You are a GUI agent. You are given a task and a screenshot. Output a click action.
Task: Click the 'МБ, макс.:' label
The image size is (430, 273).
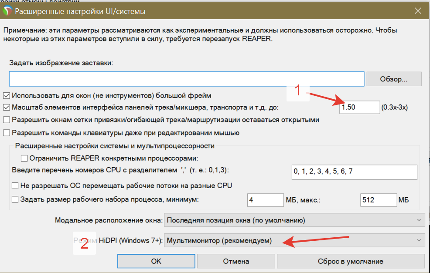click(303, 200)
